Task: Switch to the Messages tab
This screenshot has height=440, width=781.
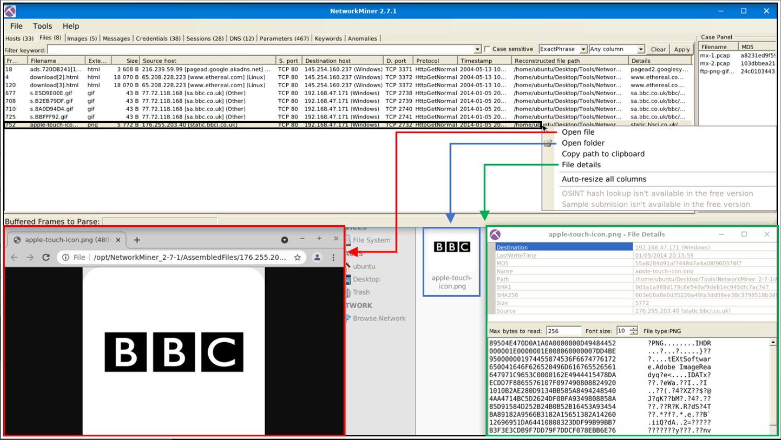Action: (x=116, y=39)
